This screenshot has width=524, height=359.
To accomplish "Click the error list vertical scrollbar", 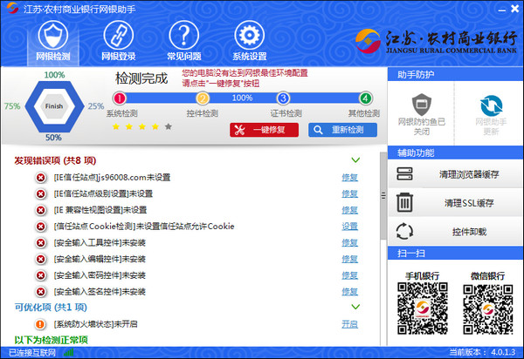I will (383, 196).
